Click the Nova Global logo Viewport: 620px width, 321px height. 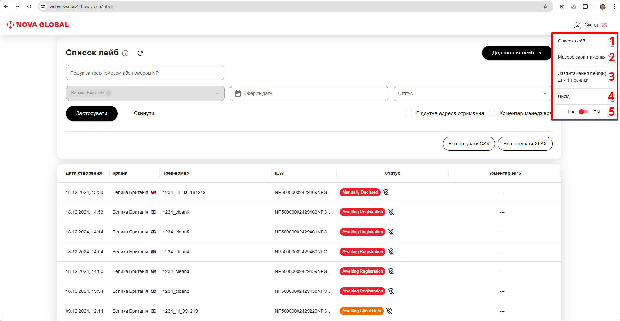click(x=38, y=25)
